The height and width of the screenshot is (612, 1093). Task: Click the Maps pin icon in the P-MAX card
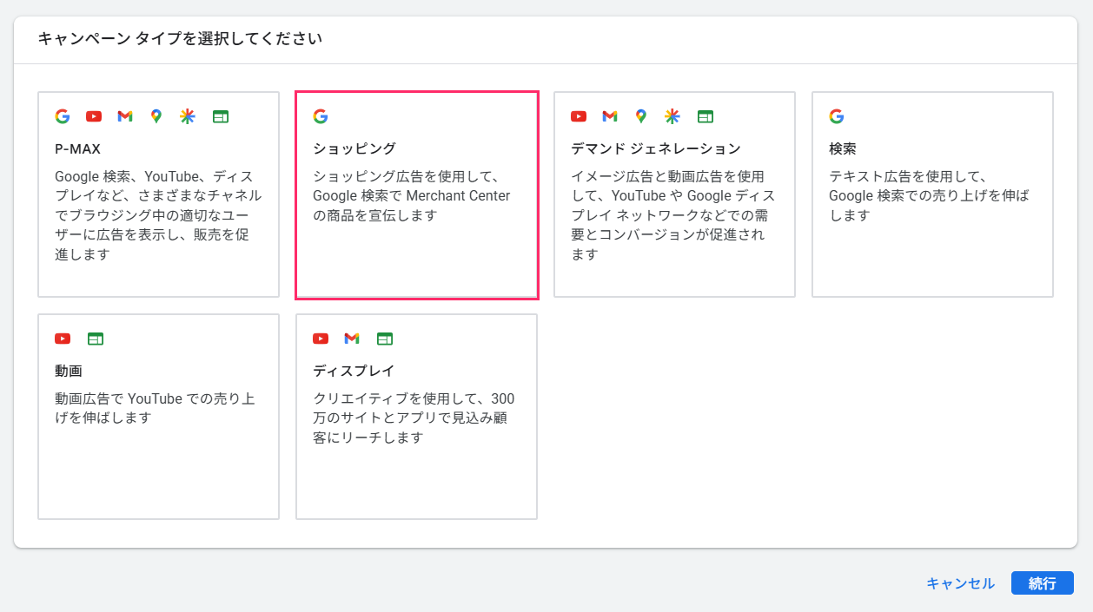tap(156, 116)
